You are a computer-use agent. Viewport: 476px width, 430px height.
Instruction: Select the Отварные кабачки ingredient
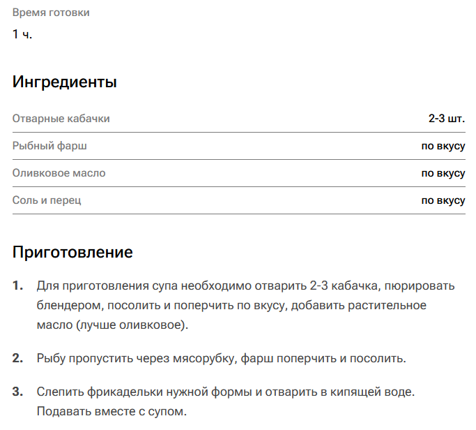tap(61, 119)
